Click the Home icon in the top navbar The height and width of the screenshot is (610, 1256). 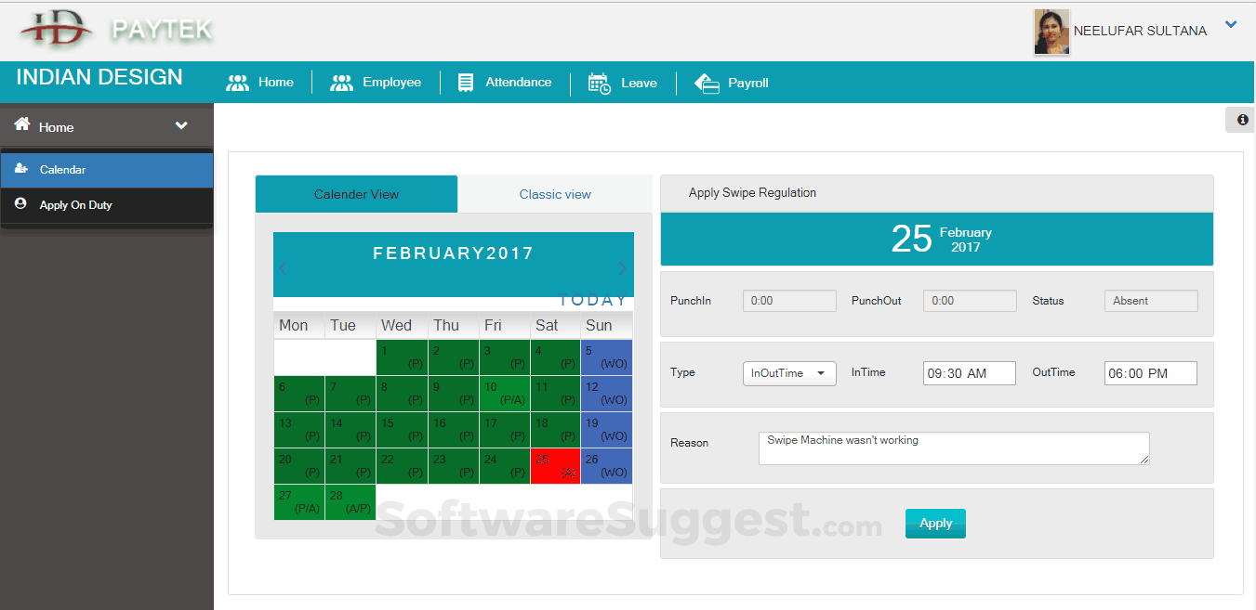pyautogui.click(x=238, y=82)
